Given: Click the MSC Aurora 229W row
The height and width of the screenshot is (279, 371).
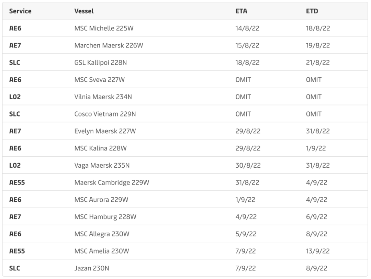Looking at the screenshot, I should point(102,200).
